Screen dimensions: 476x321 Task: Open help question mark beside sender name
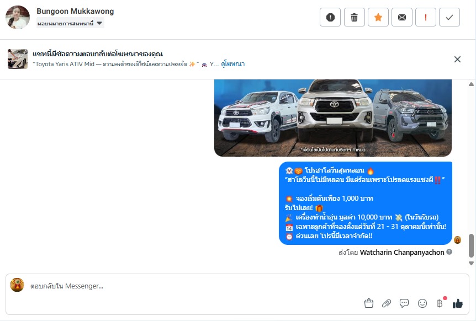[449, 252]
